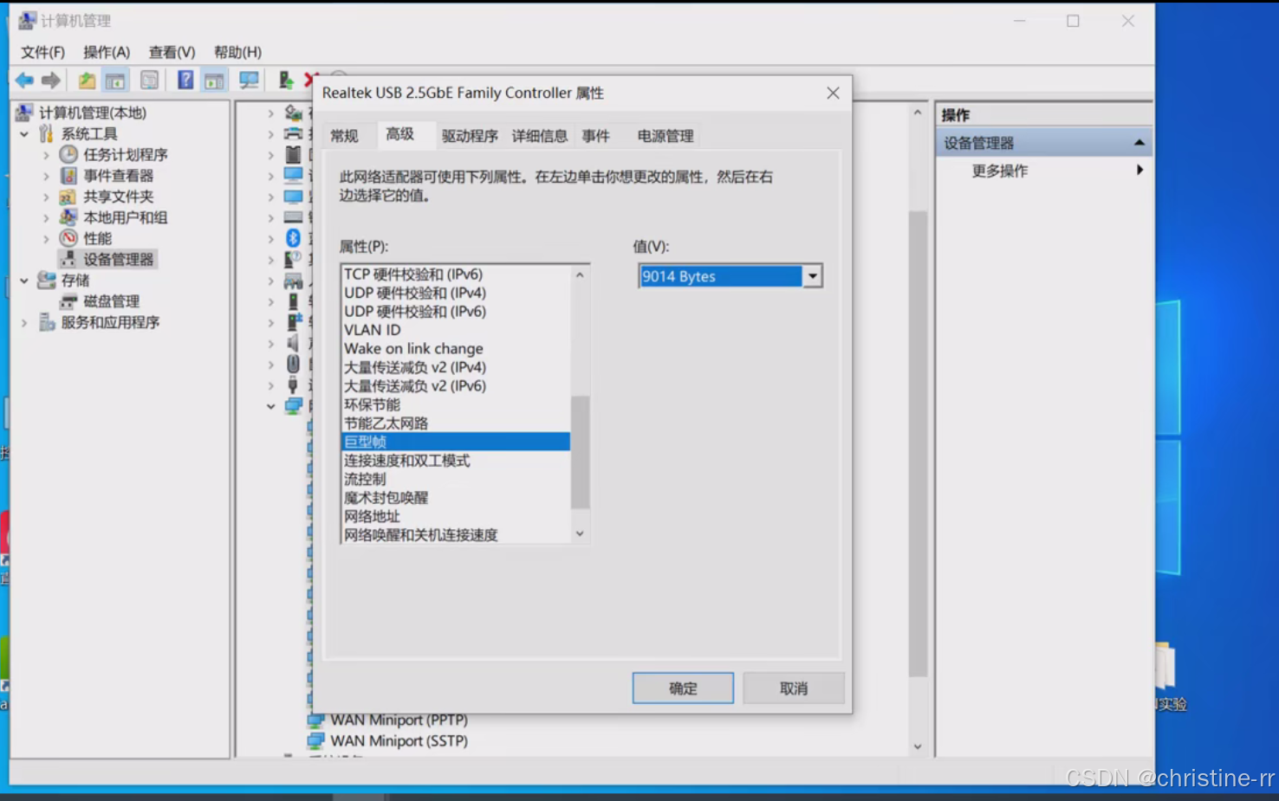Open the 查看(V) menu

pyautogui.click(x=172, y=52)
